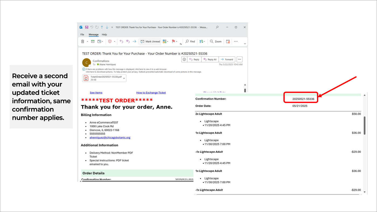
Task: Click the Zoom button
Action: tap(216, 41)
